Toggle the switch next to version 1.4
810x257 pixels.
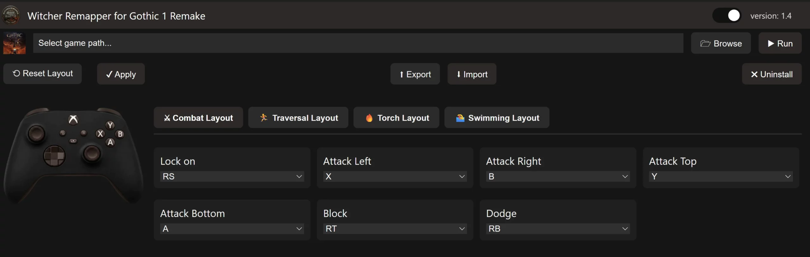pyautogui.click(x=727, y=15)
